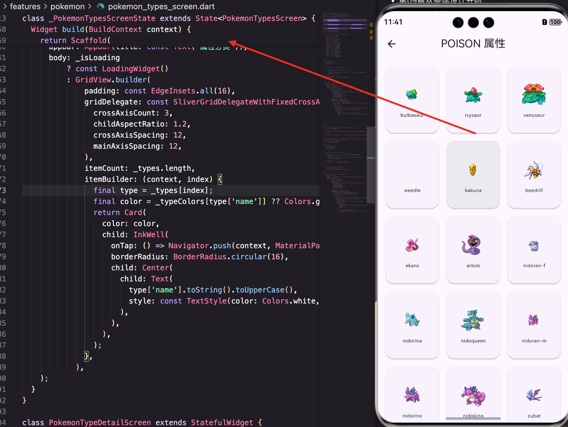The height and width of the screenshot is (427, 568).
Task: Click the final type = _types[index] line
Action: [153, 190]
